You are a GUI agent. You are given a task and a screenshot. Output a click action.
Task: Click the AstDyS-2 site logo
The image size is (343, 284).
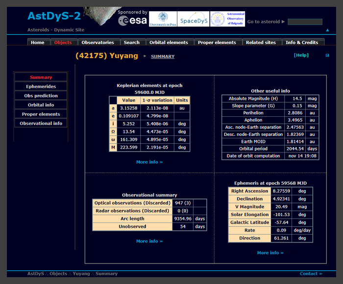click(x=54, y=16)
